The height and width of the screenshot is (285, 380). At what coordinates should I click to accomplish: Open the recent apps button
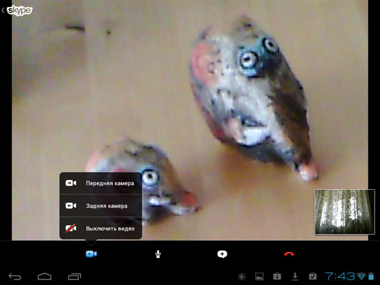(75, 276)
